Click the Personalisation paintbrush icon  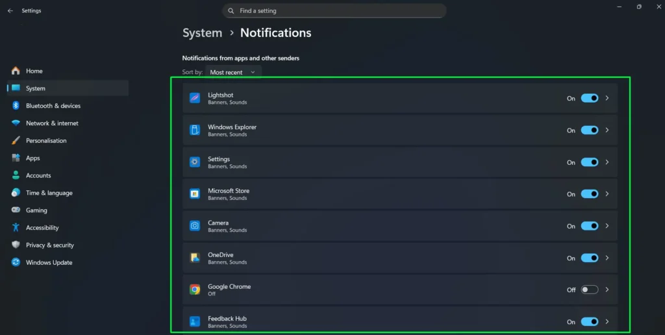16,140
